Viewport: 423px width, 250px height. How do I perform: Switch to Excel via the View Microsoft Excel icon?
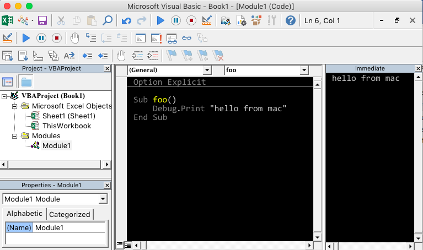pyautogui.click(x=7, y=20)
